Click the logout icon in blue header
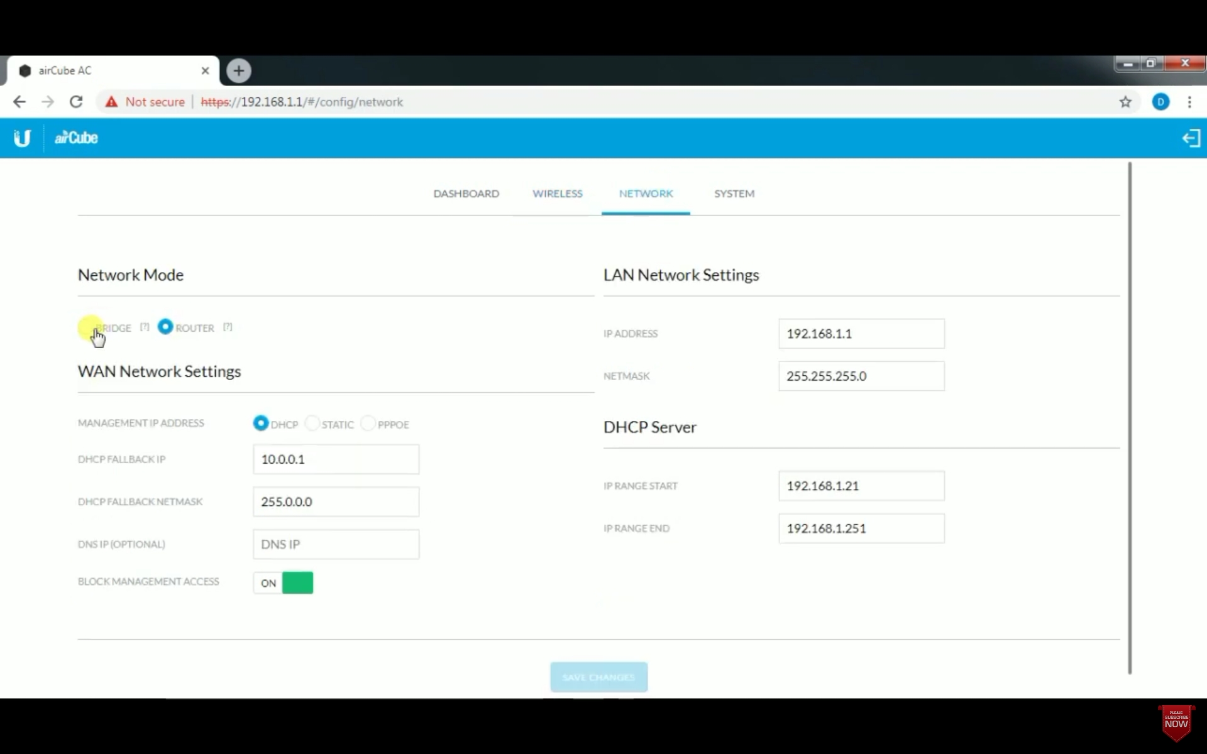 (1191, 138)
